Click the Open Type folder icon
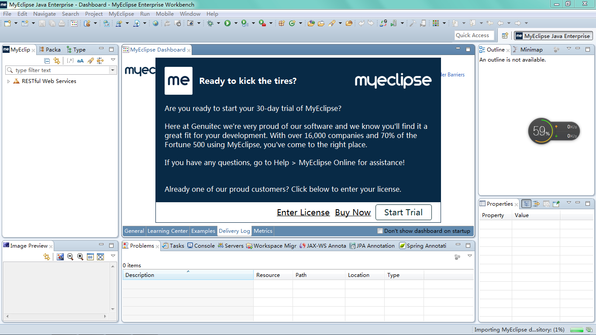 (x=311, y=23)
